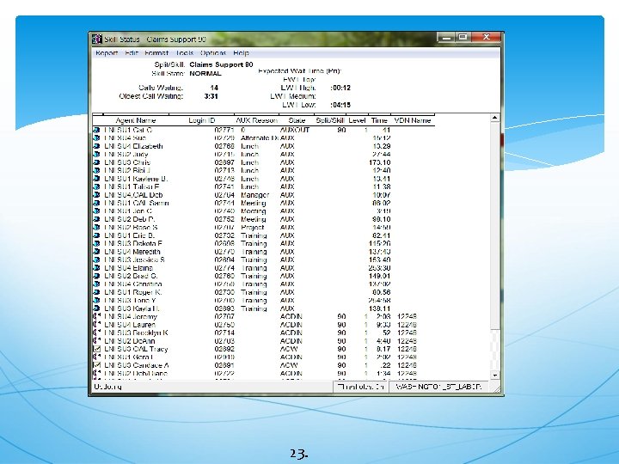
Task: Click the agent icon beside Christina
Action: tap(96, 284)
